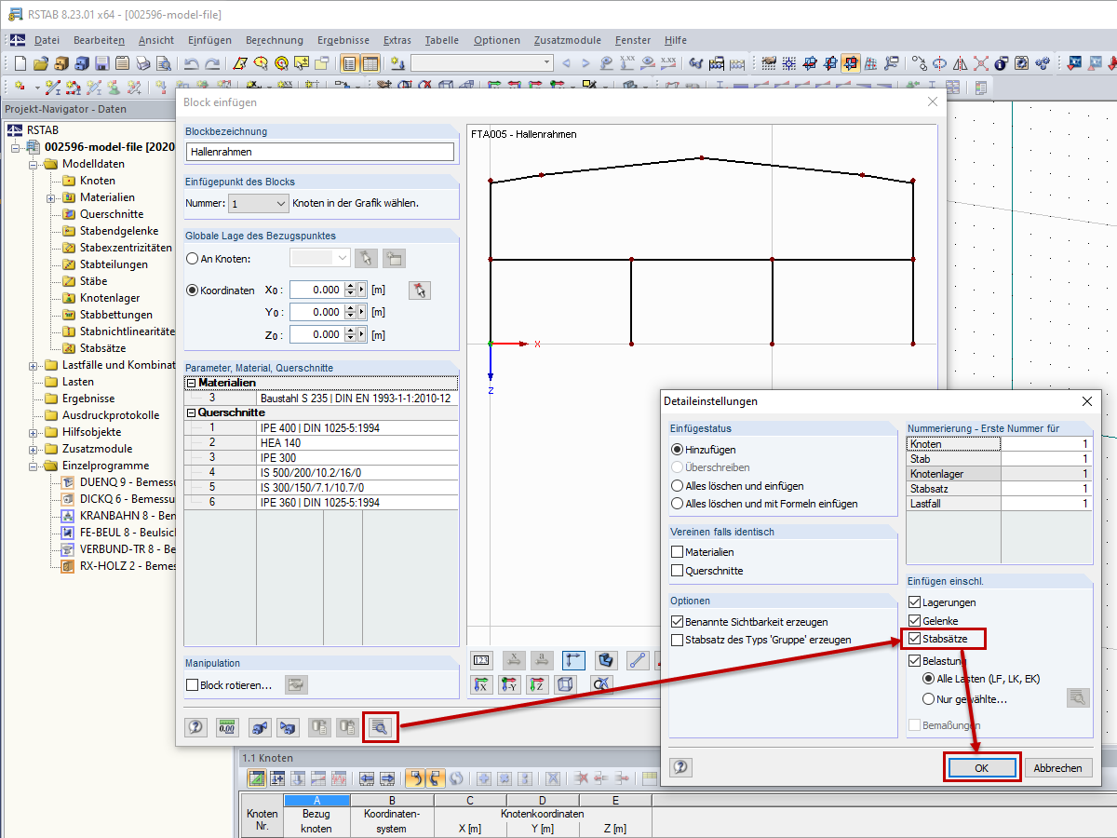The image size is (1117, 838).
Task: Uncheck the Gelenke checkbox
Action: point(915,621)
